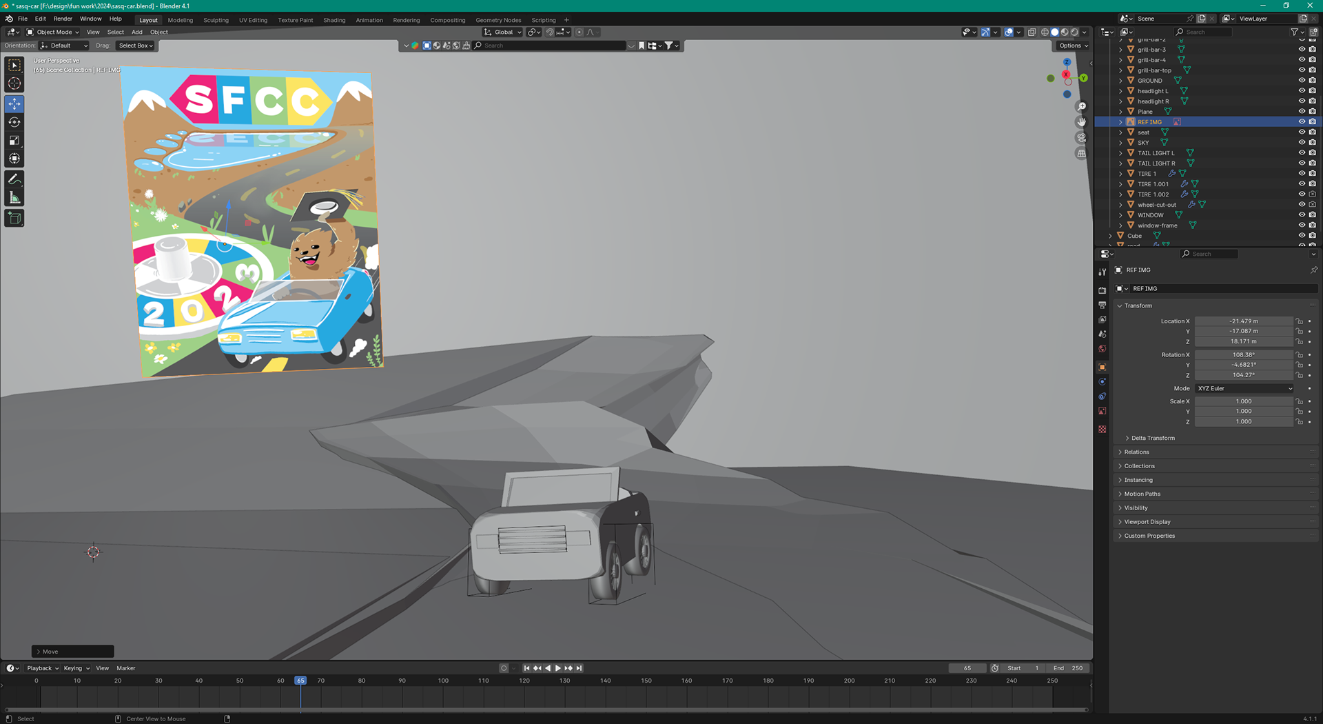
Task: Choose the Transform tool in toolbar
Action: [x=14, y=159]
